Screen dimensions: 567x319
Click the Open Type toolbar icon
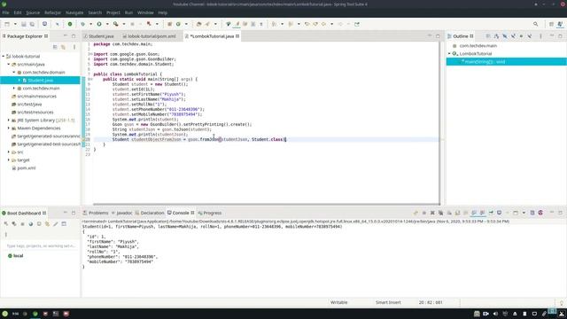pos(198,24)
